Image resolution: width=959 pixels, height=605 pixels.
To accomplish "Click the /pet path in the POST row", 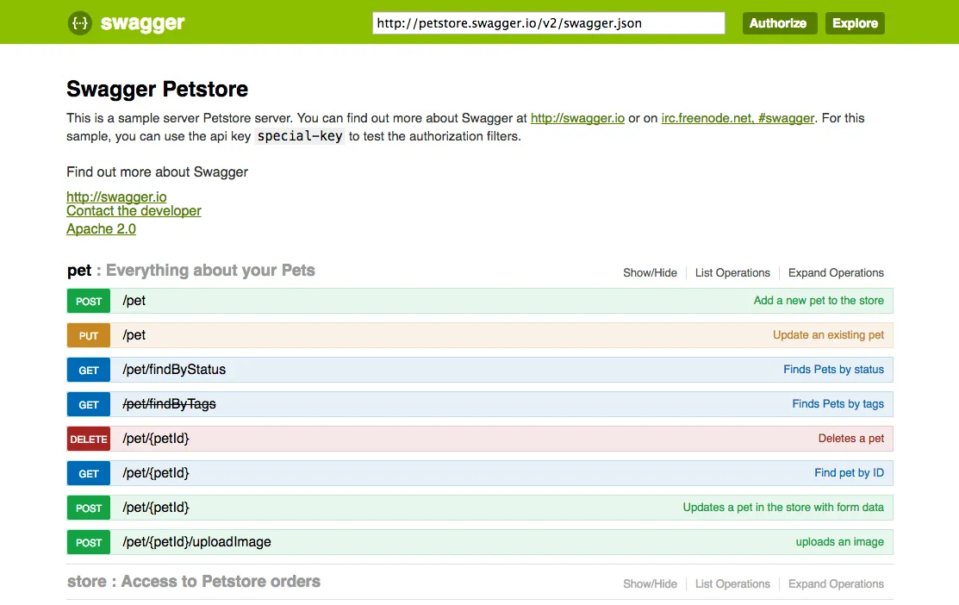I will [134, 301].
